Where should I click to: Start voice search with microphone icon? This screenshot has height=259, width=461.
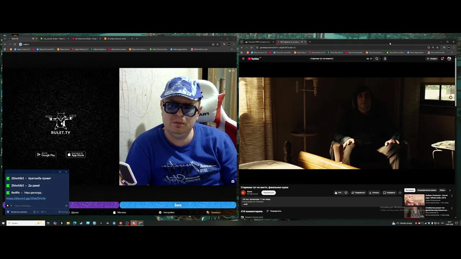point(385,59)
